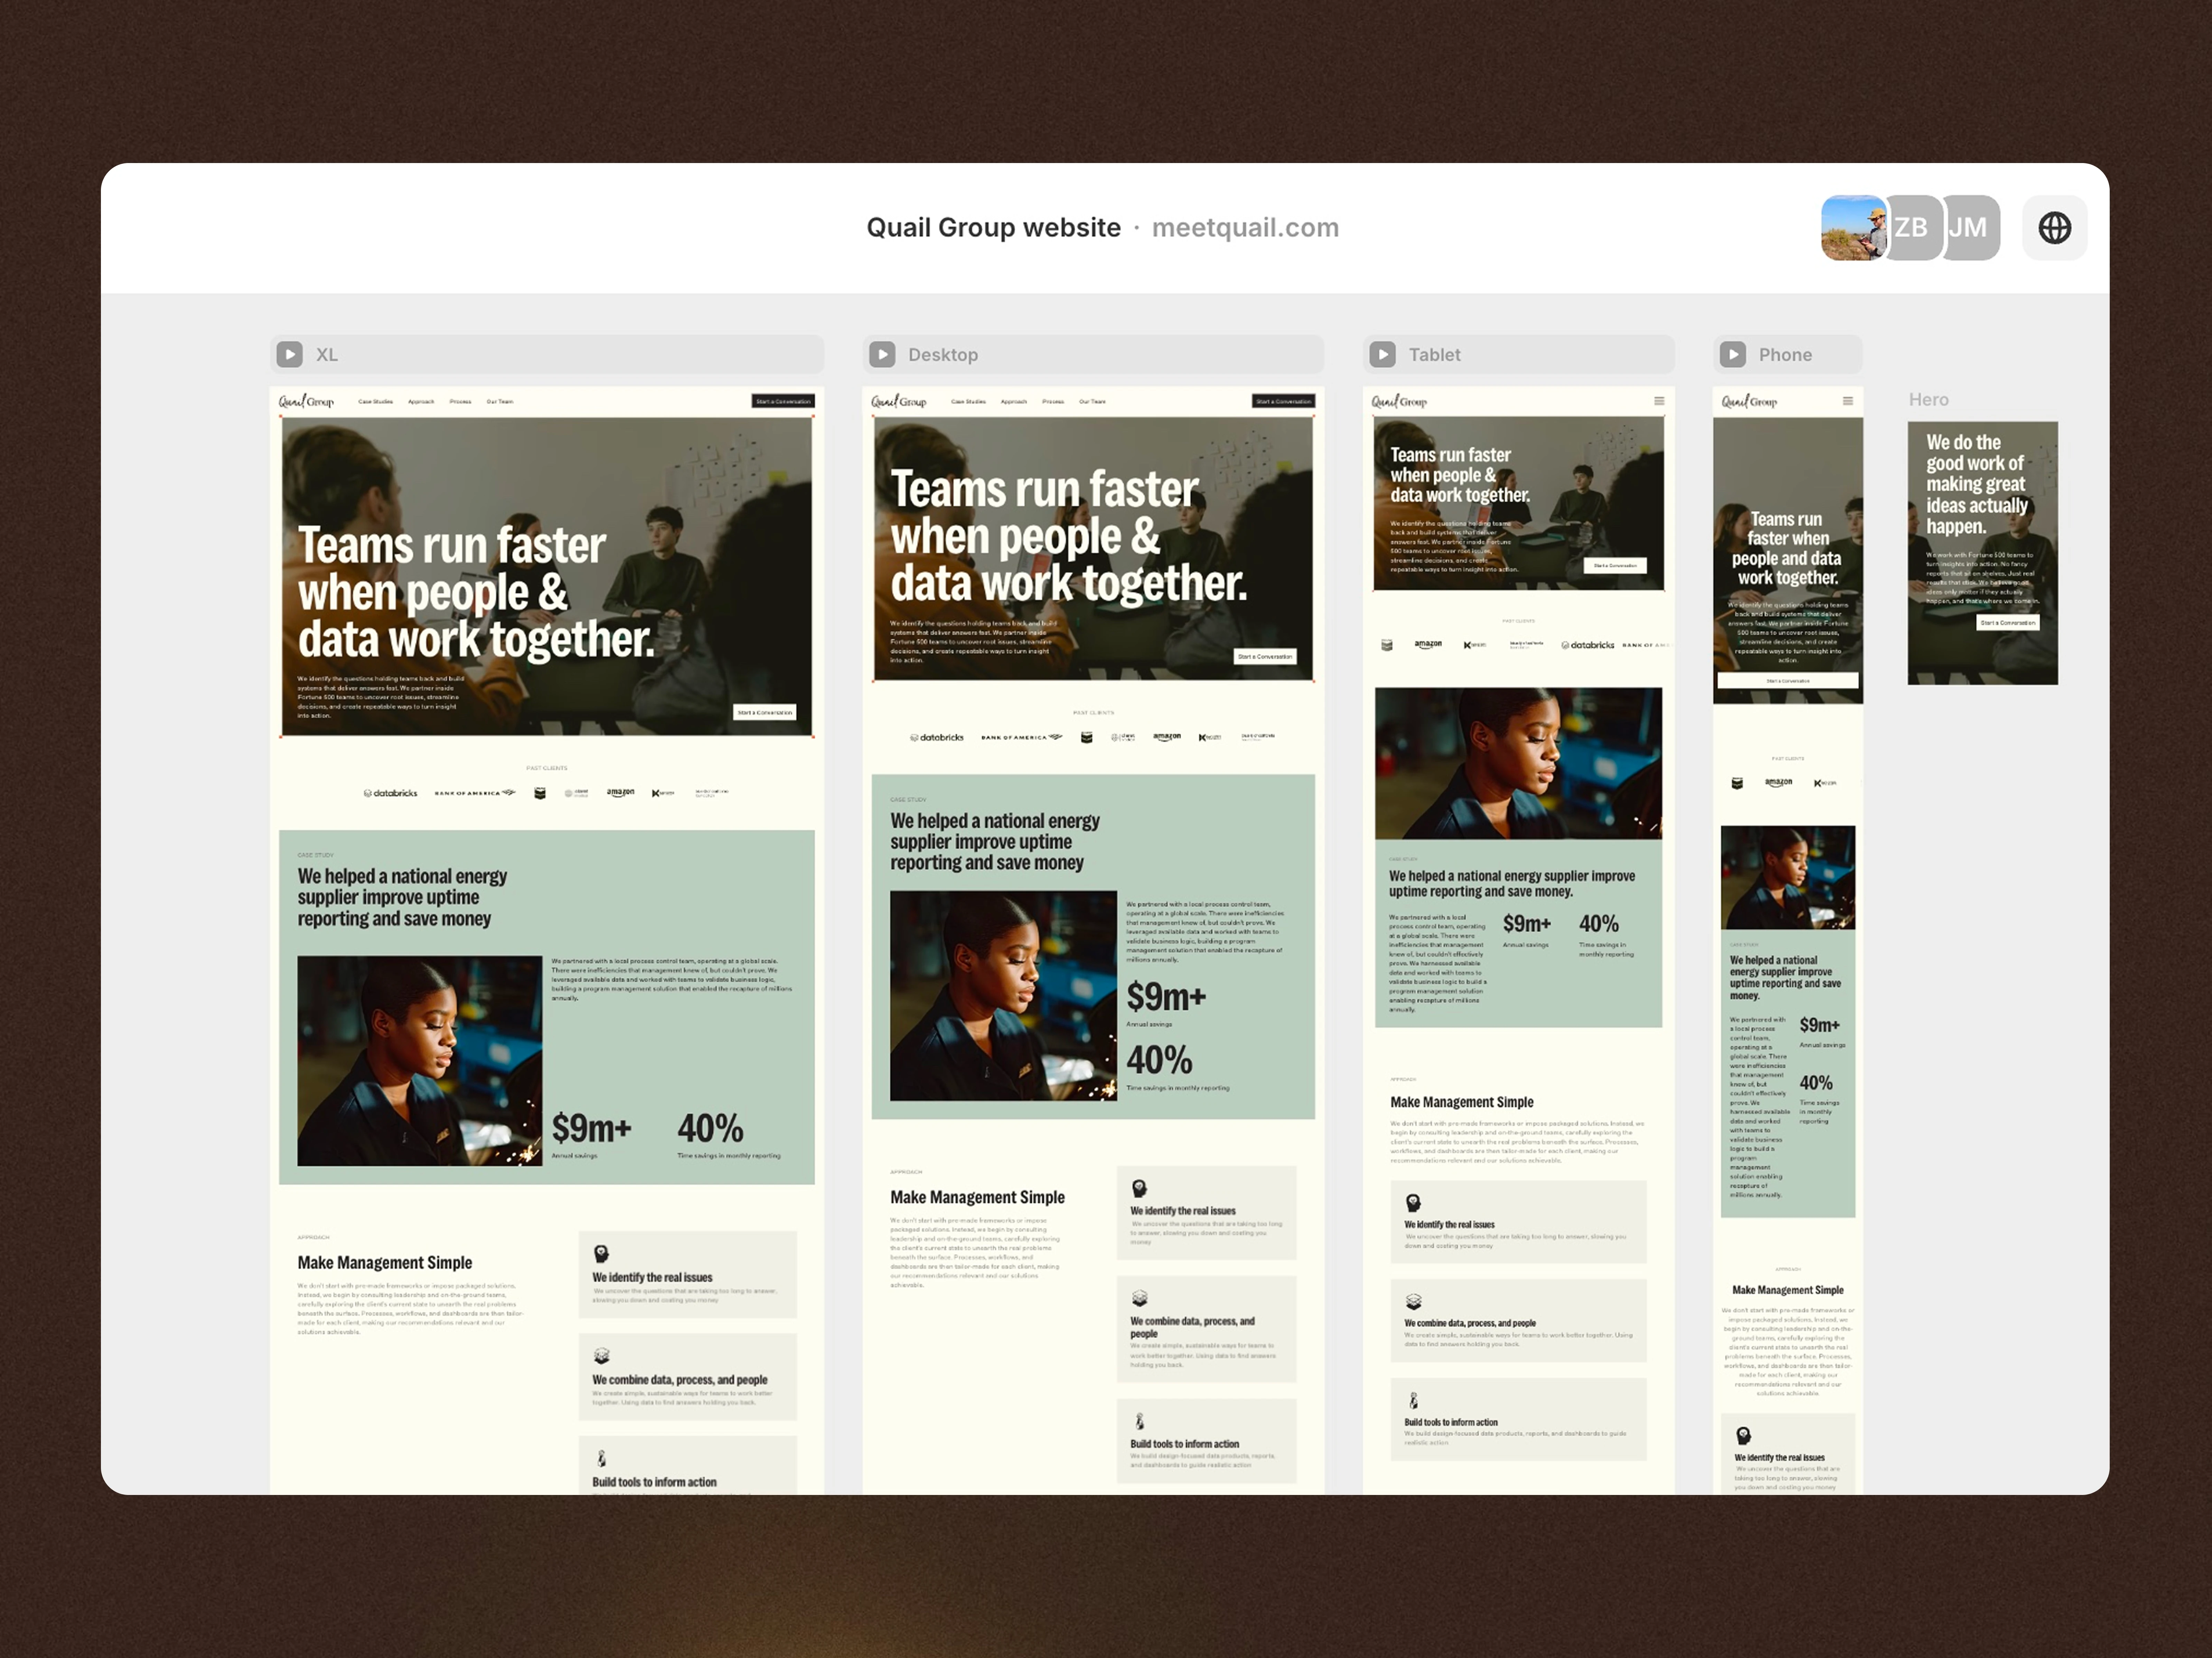Play the Tablet frame flow prototype
Screen dimensions: 2212x1658
coord(1383,354)
